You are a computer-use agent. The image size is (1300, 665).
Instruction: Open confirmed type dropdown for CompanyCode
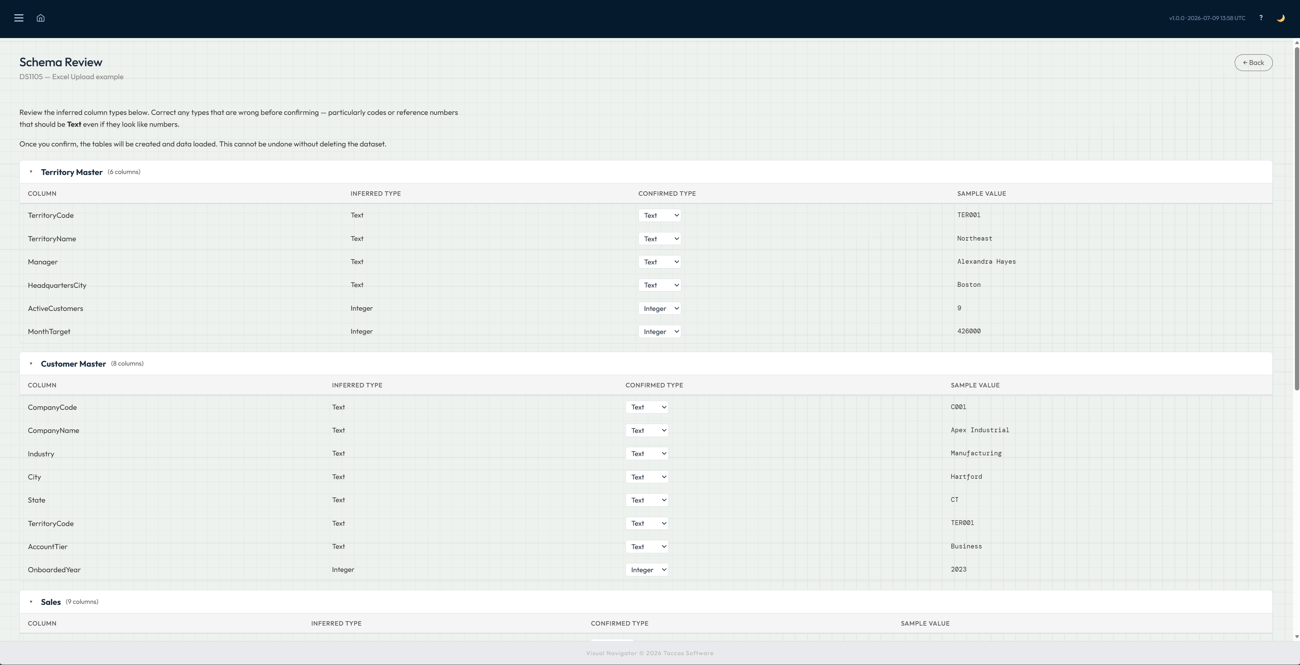[x=647, y=407]
